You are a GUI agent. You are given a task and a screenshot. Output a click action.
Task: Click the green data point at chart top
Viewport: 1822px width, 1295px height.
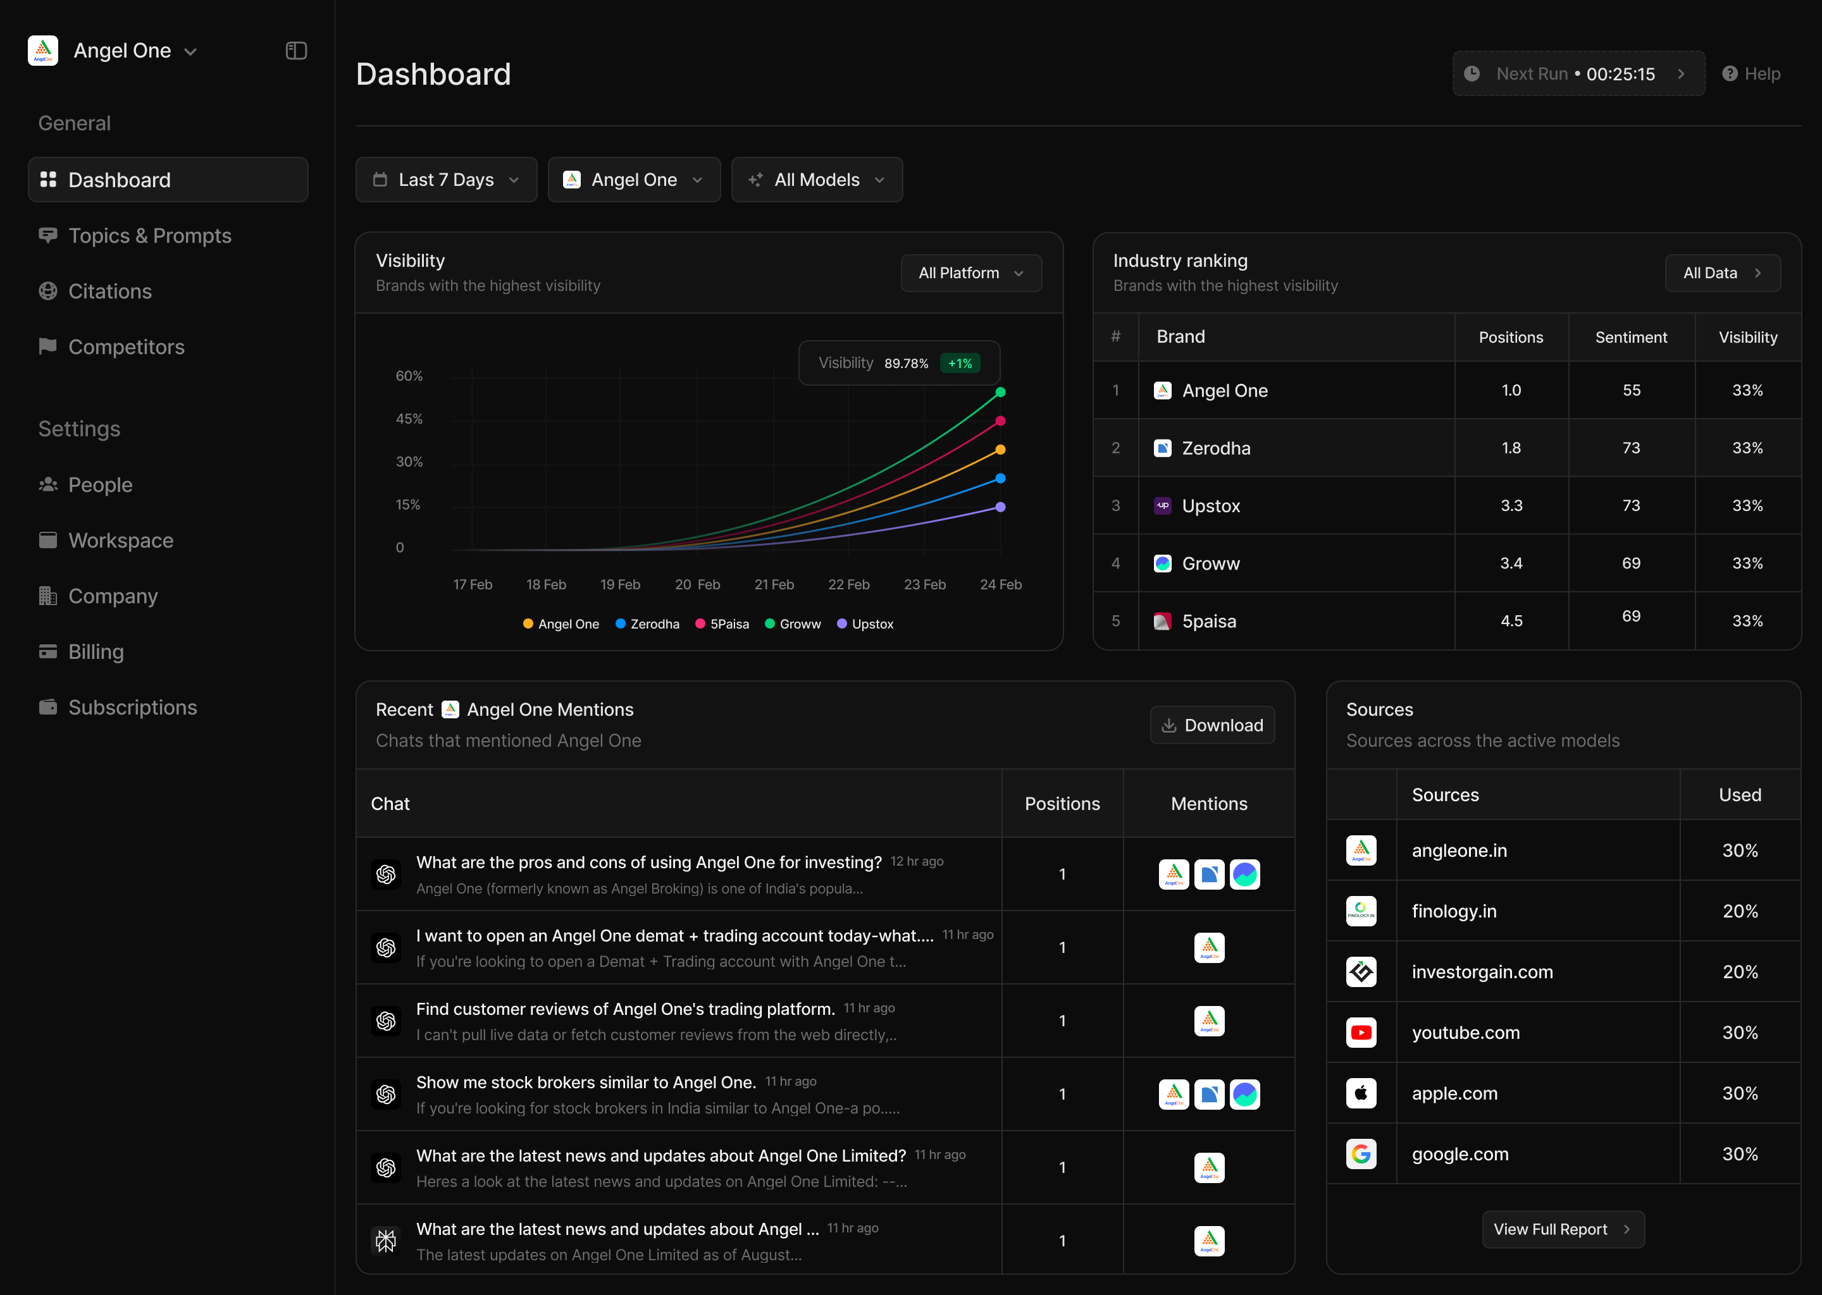coord(1000,392)
